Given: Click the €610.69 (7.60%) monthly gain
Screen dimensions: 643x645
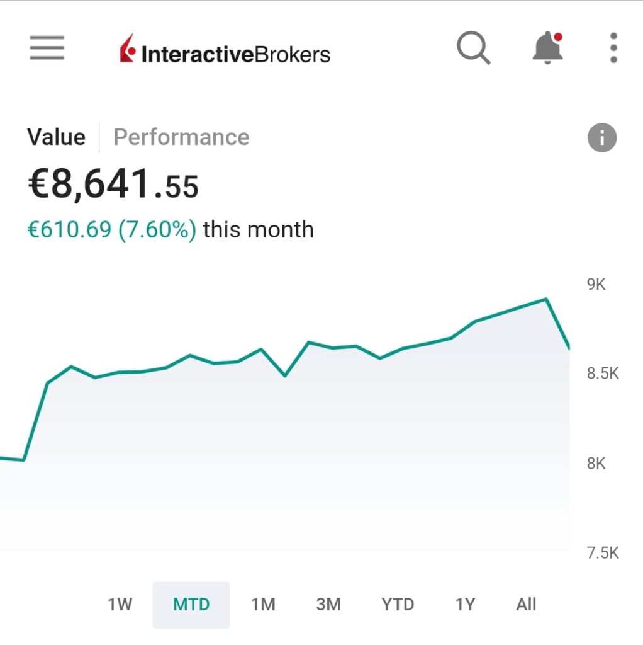Looking at the screenshot, I should tap(111, 230).
